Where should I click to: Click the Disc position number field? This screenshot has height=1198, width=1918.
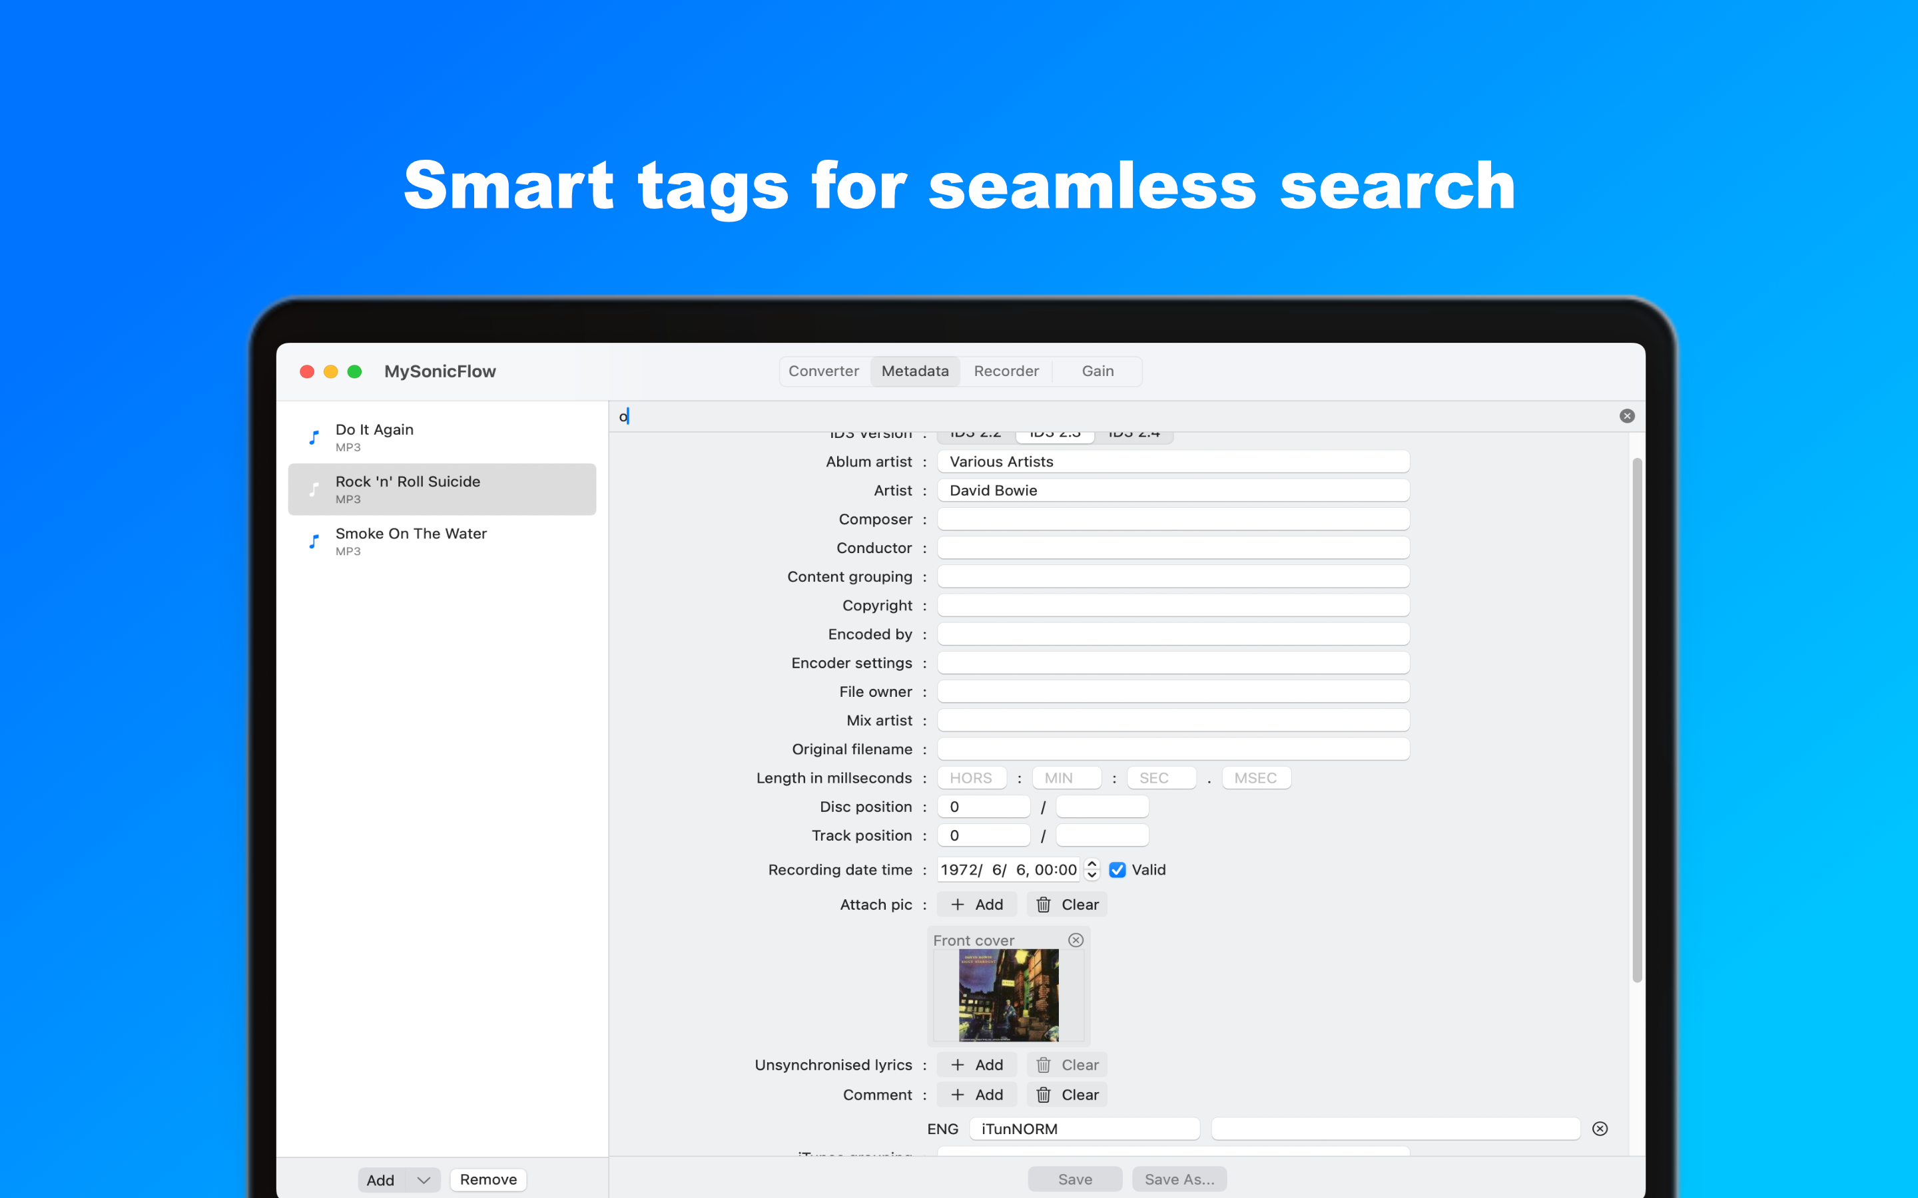(984, 807)
